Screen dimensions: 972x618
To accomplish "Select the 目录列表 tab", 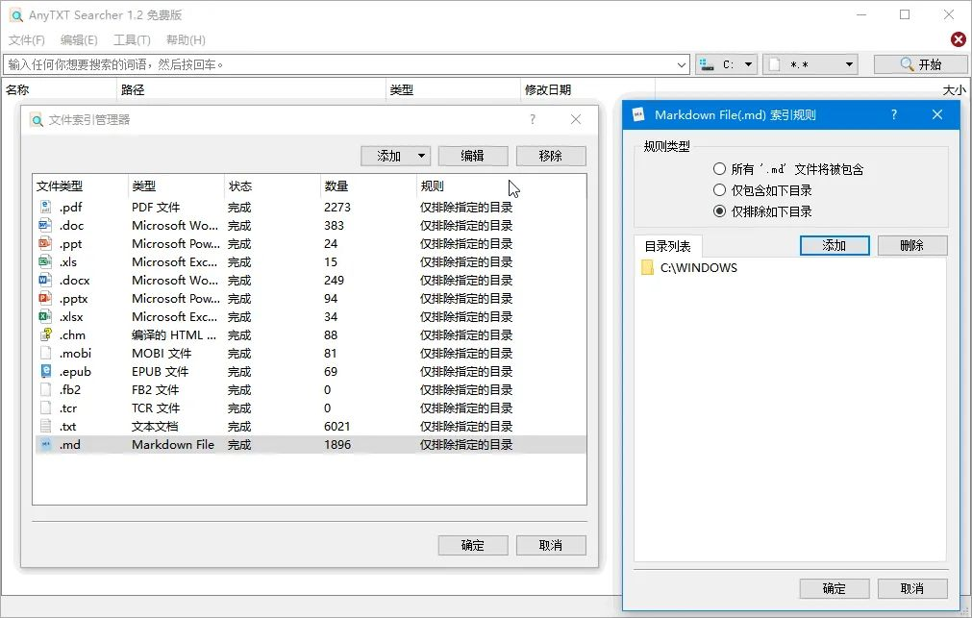I will coord(667,247).
